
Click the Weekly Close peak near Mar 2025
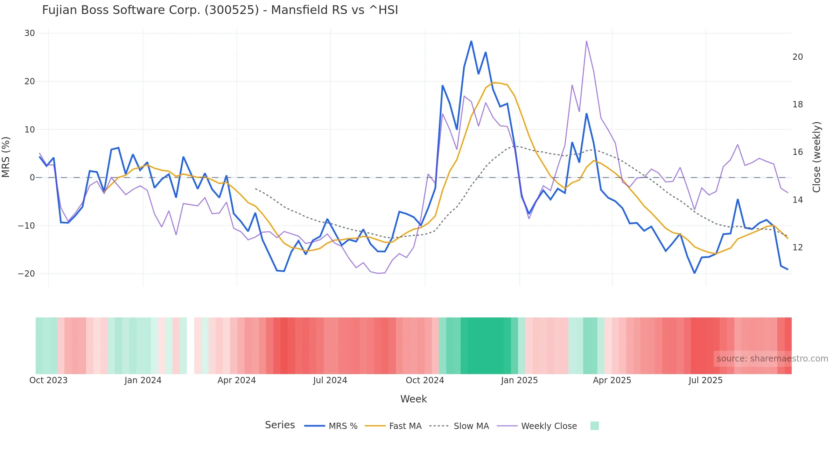(x=586, y=41)
